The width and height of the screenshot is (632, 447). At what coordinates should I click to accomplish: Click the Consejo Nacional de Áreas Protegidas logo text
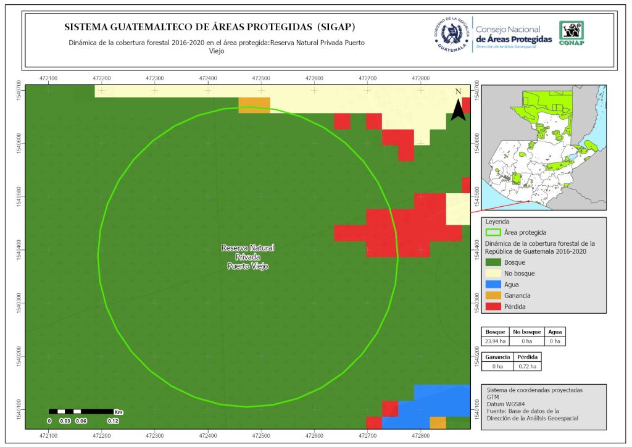tap(513, 35)
